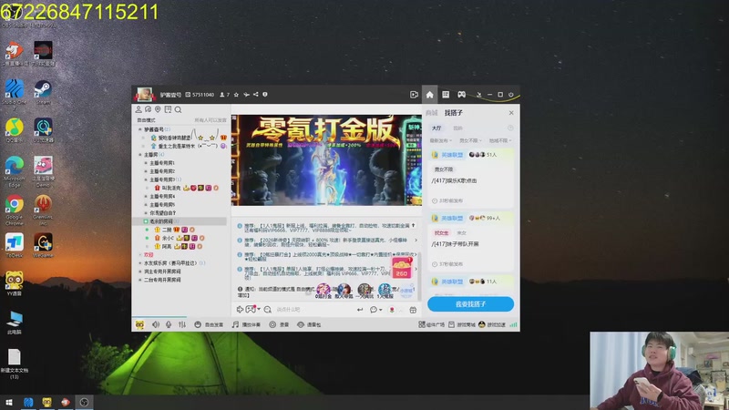
Task: Select channel 主播专用房2
Action: pyautogui.click(x=162, y=171)
